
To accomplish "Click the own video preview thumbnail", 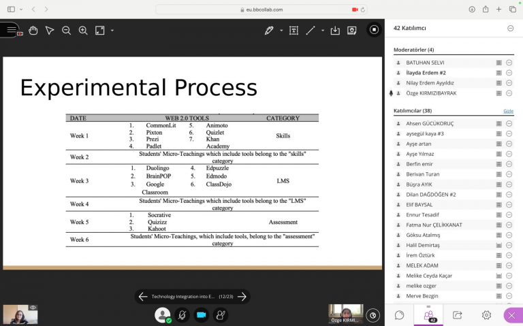I will [20, 314].
